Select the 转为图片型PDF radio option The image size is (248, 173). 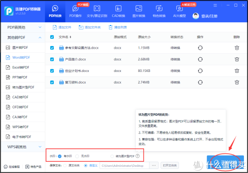[112, 156]
